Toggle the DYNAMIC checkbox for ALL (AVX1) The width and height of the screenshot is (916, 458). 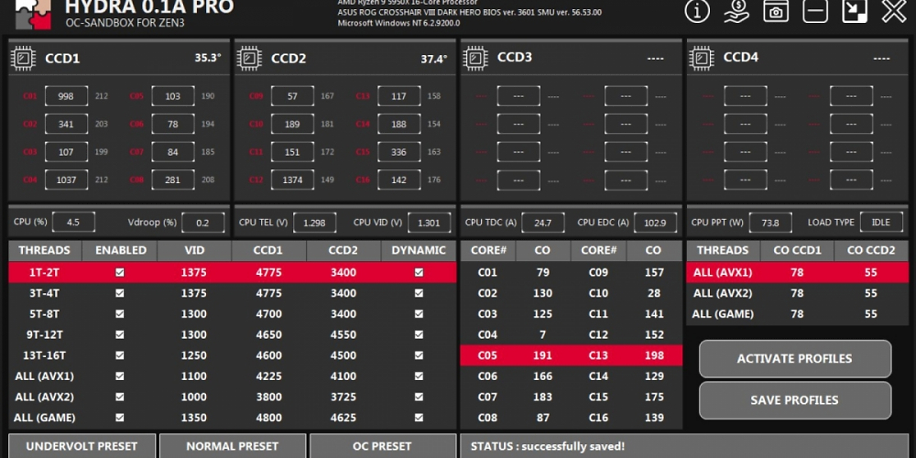(x=419, y=376)
